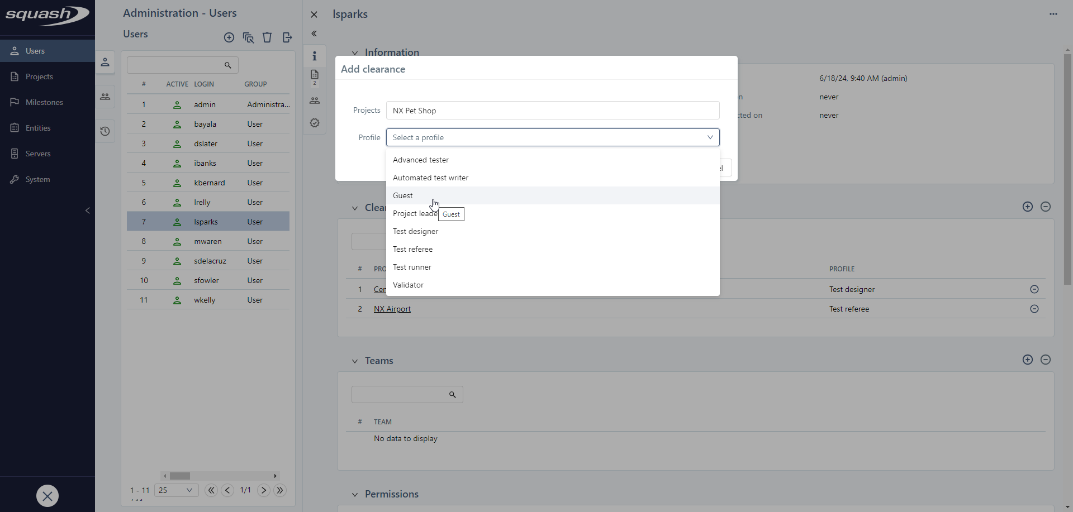This screenshot has width=1073, height=512.
Task: Open the NX Airport project link
Action: pyautogui.click(x=392, y=309)
